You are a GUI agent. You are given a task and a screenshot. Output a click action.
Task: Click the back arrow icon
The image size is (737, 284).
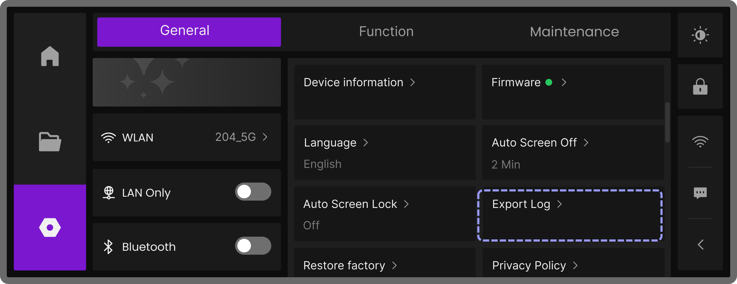click(x=701, y=245)
